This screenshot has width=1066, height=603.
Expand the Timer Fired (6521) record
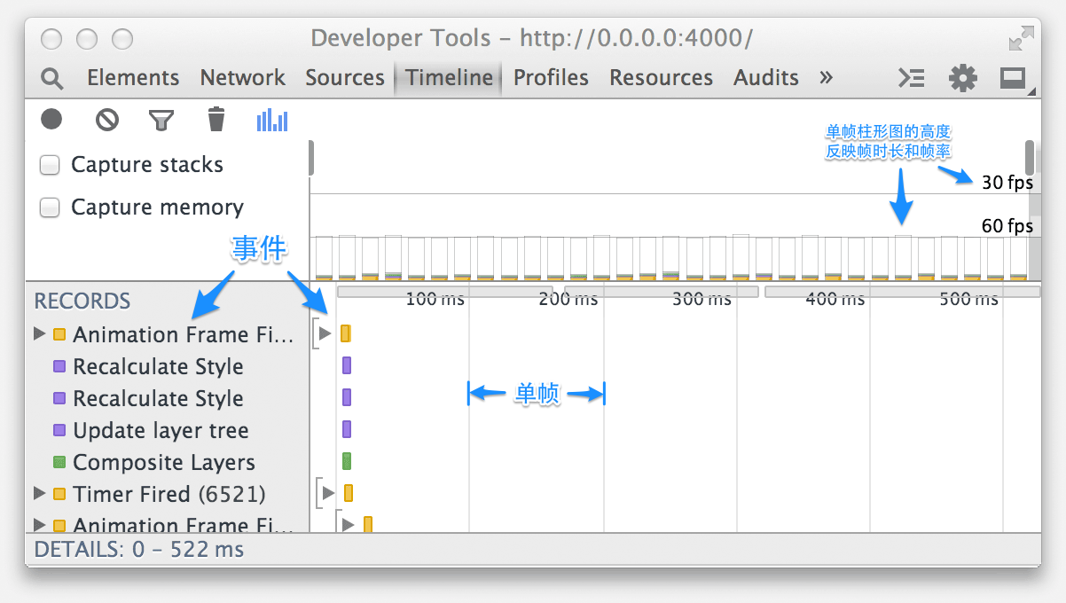[x=39, y=493]
